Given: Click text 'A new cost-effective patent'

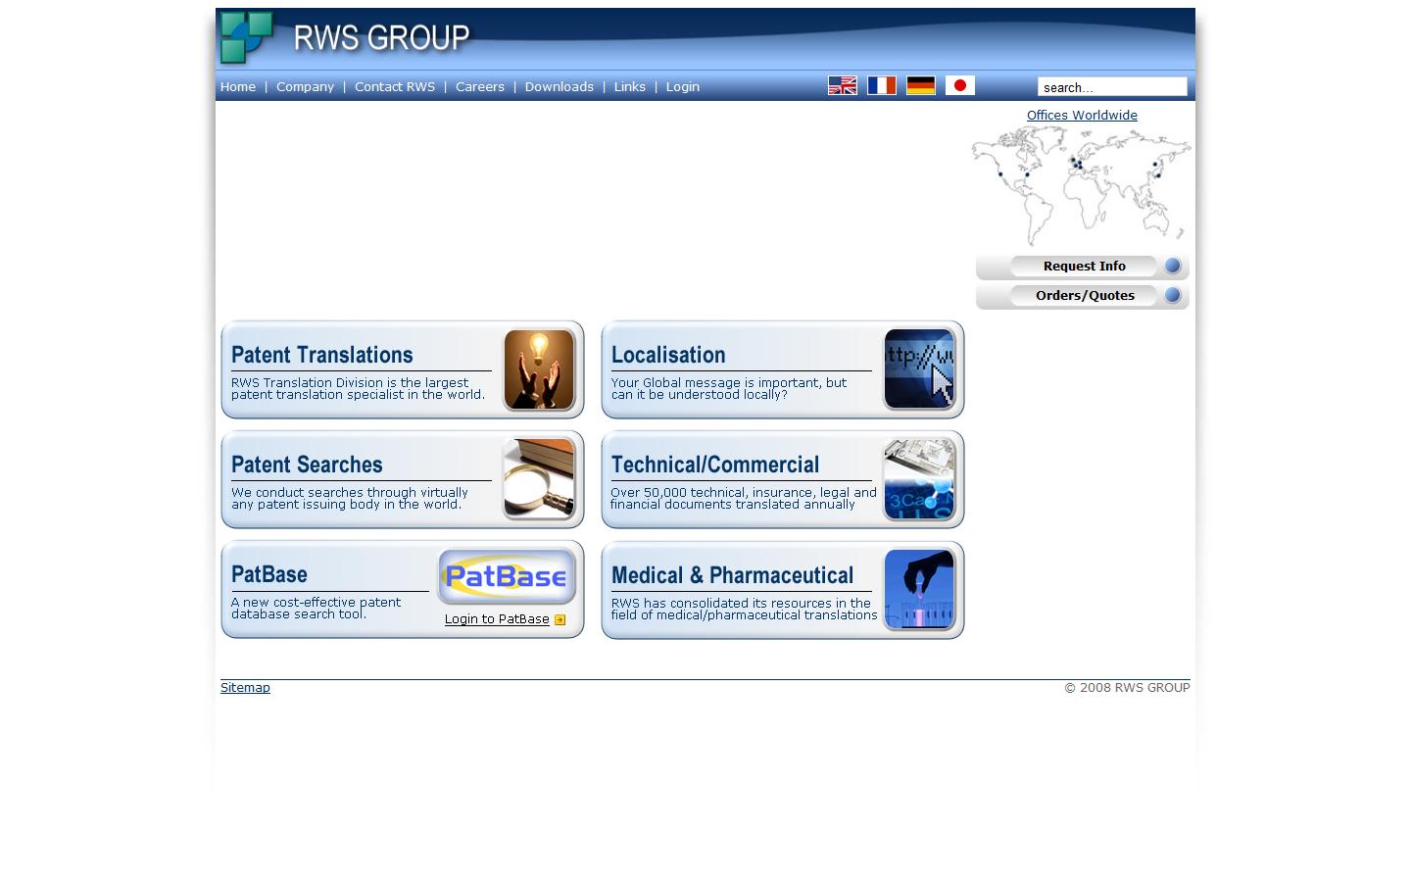Looking at the screenshot, I should 316,602.
